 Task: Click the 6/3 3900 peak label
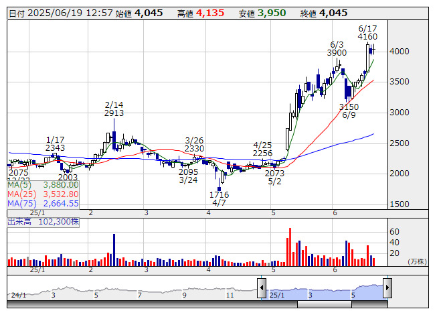(337, 48)
